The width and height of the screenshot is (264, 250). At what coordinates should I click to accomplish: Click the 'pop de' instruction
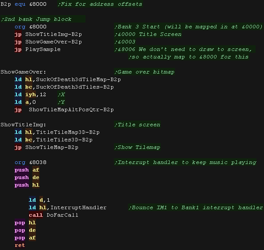(x=25, y=230)
